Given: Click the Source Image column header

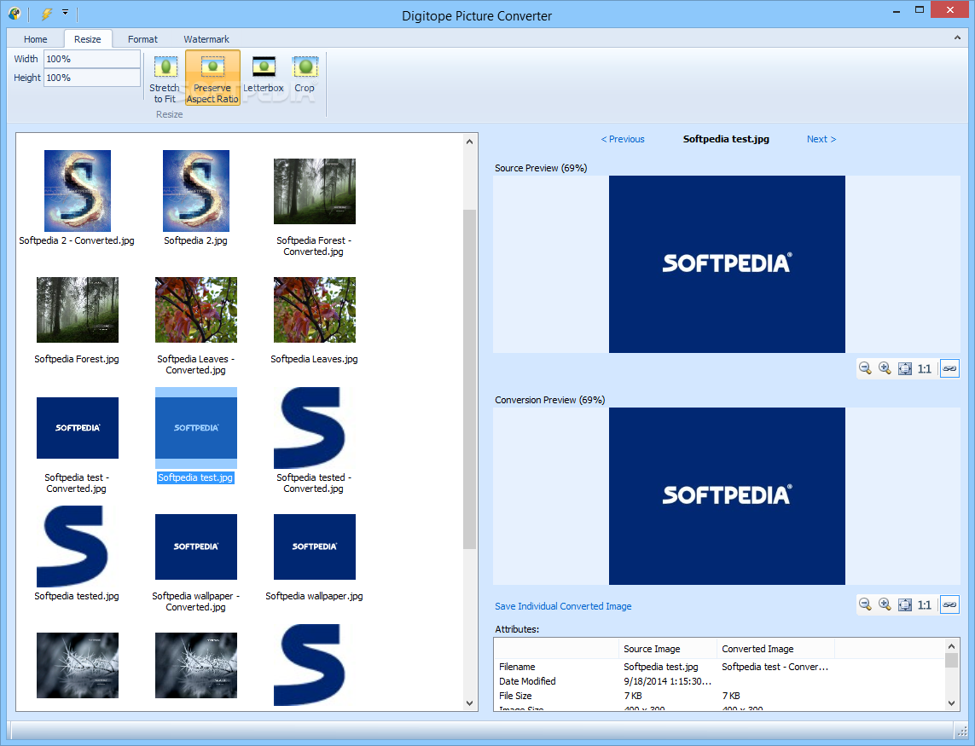Looking at the screenshot, I should click(668, 649).
